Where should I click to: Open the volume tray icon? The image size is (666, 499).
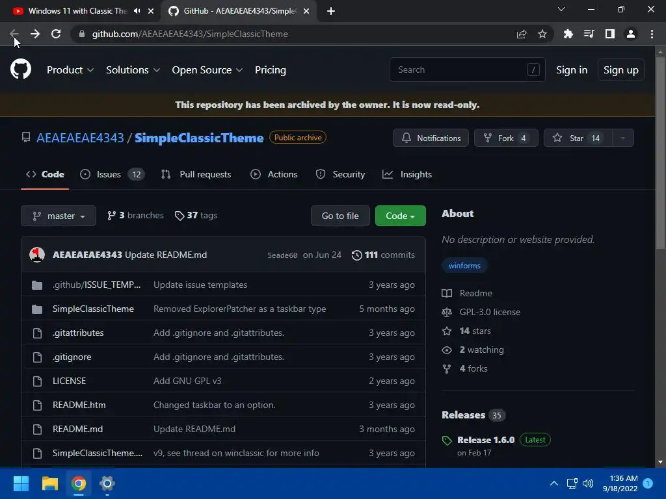(x=588, y=483)
